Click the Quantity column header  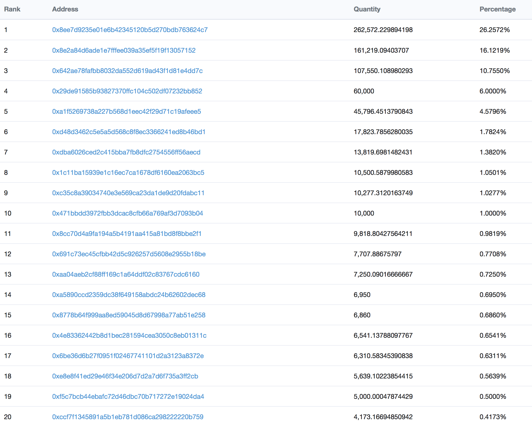pos(367,9)
